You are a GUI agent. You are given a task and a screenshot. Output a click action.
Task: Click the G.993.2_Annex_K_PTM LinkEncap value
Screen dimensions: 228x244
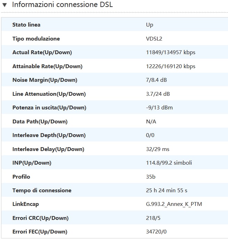click(x=174, y=204)
